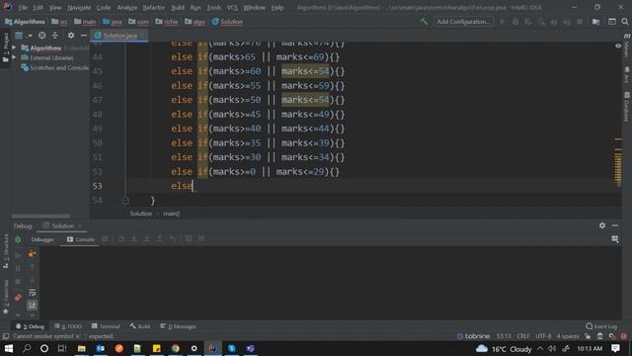632x356 pixels.
Task: Switch to the Console tab
Action: (81, 239)
